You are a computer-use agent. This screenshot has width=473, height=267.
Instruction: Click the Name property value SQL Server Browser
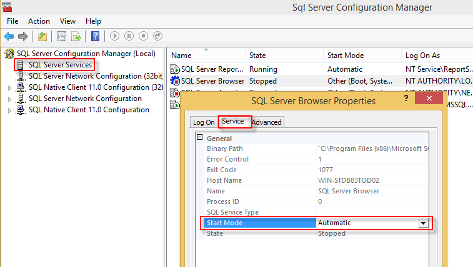pos(349,191)
